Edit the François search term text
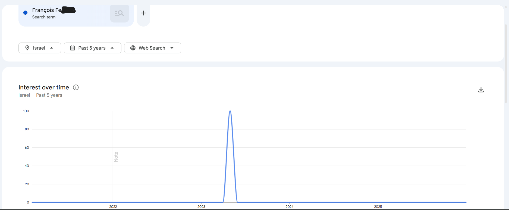 click(x=47, y=10)
